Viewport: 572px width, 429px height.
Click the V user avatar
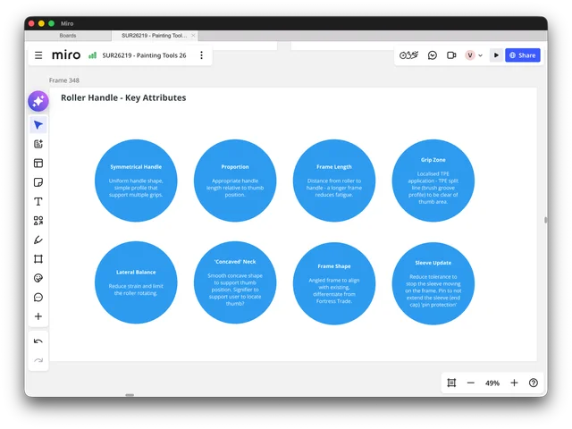(470, 55)
